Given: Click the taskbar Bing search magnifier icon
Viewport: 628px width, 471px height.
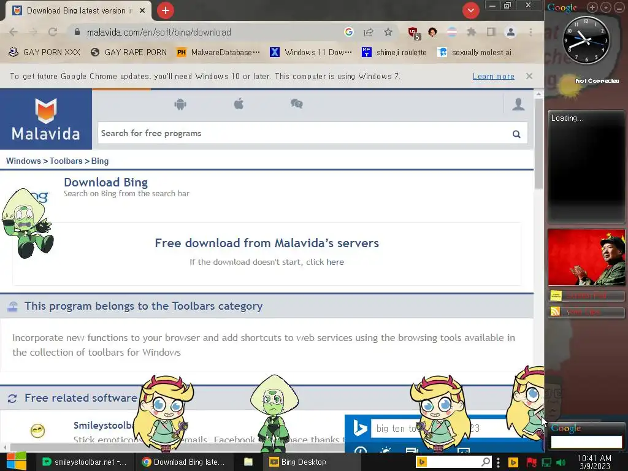Looking at the screenshot, I should click(486, 462).
